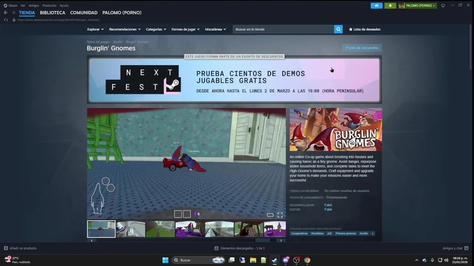
Task: Click into the Buscar en la tienda field
Action: [283, 29]
